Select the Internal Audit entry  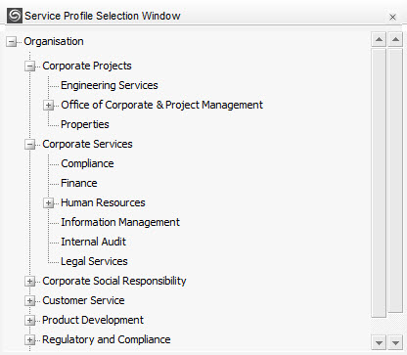click(x=93, y=242)
